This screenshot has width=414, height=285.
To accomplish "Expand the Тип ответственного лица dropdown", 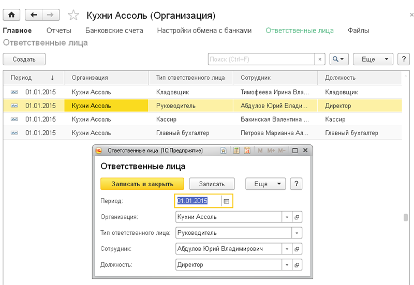I will [297, 233].
